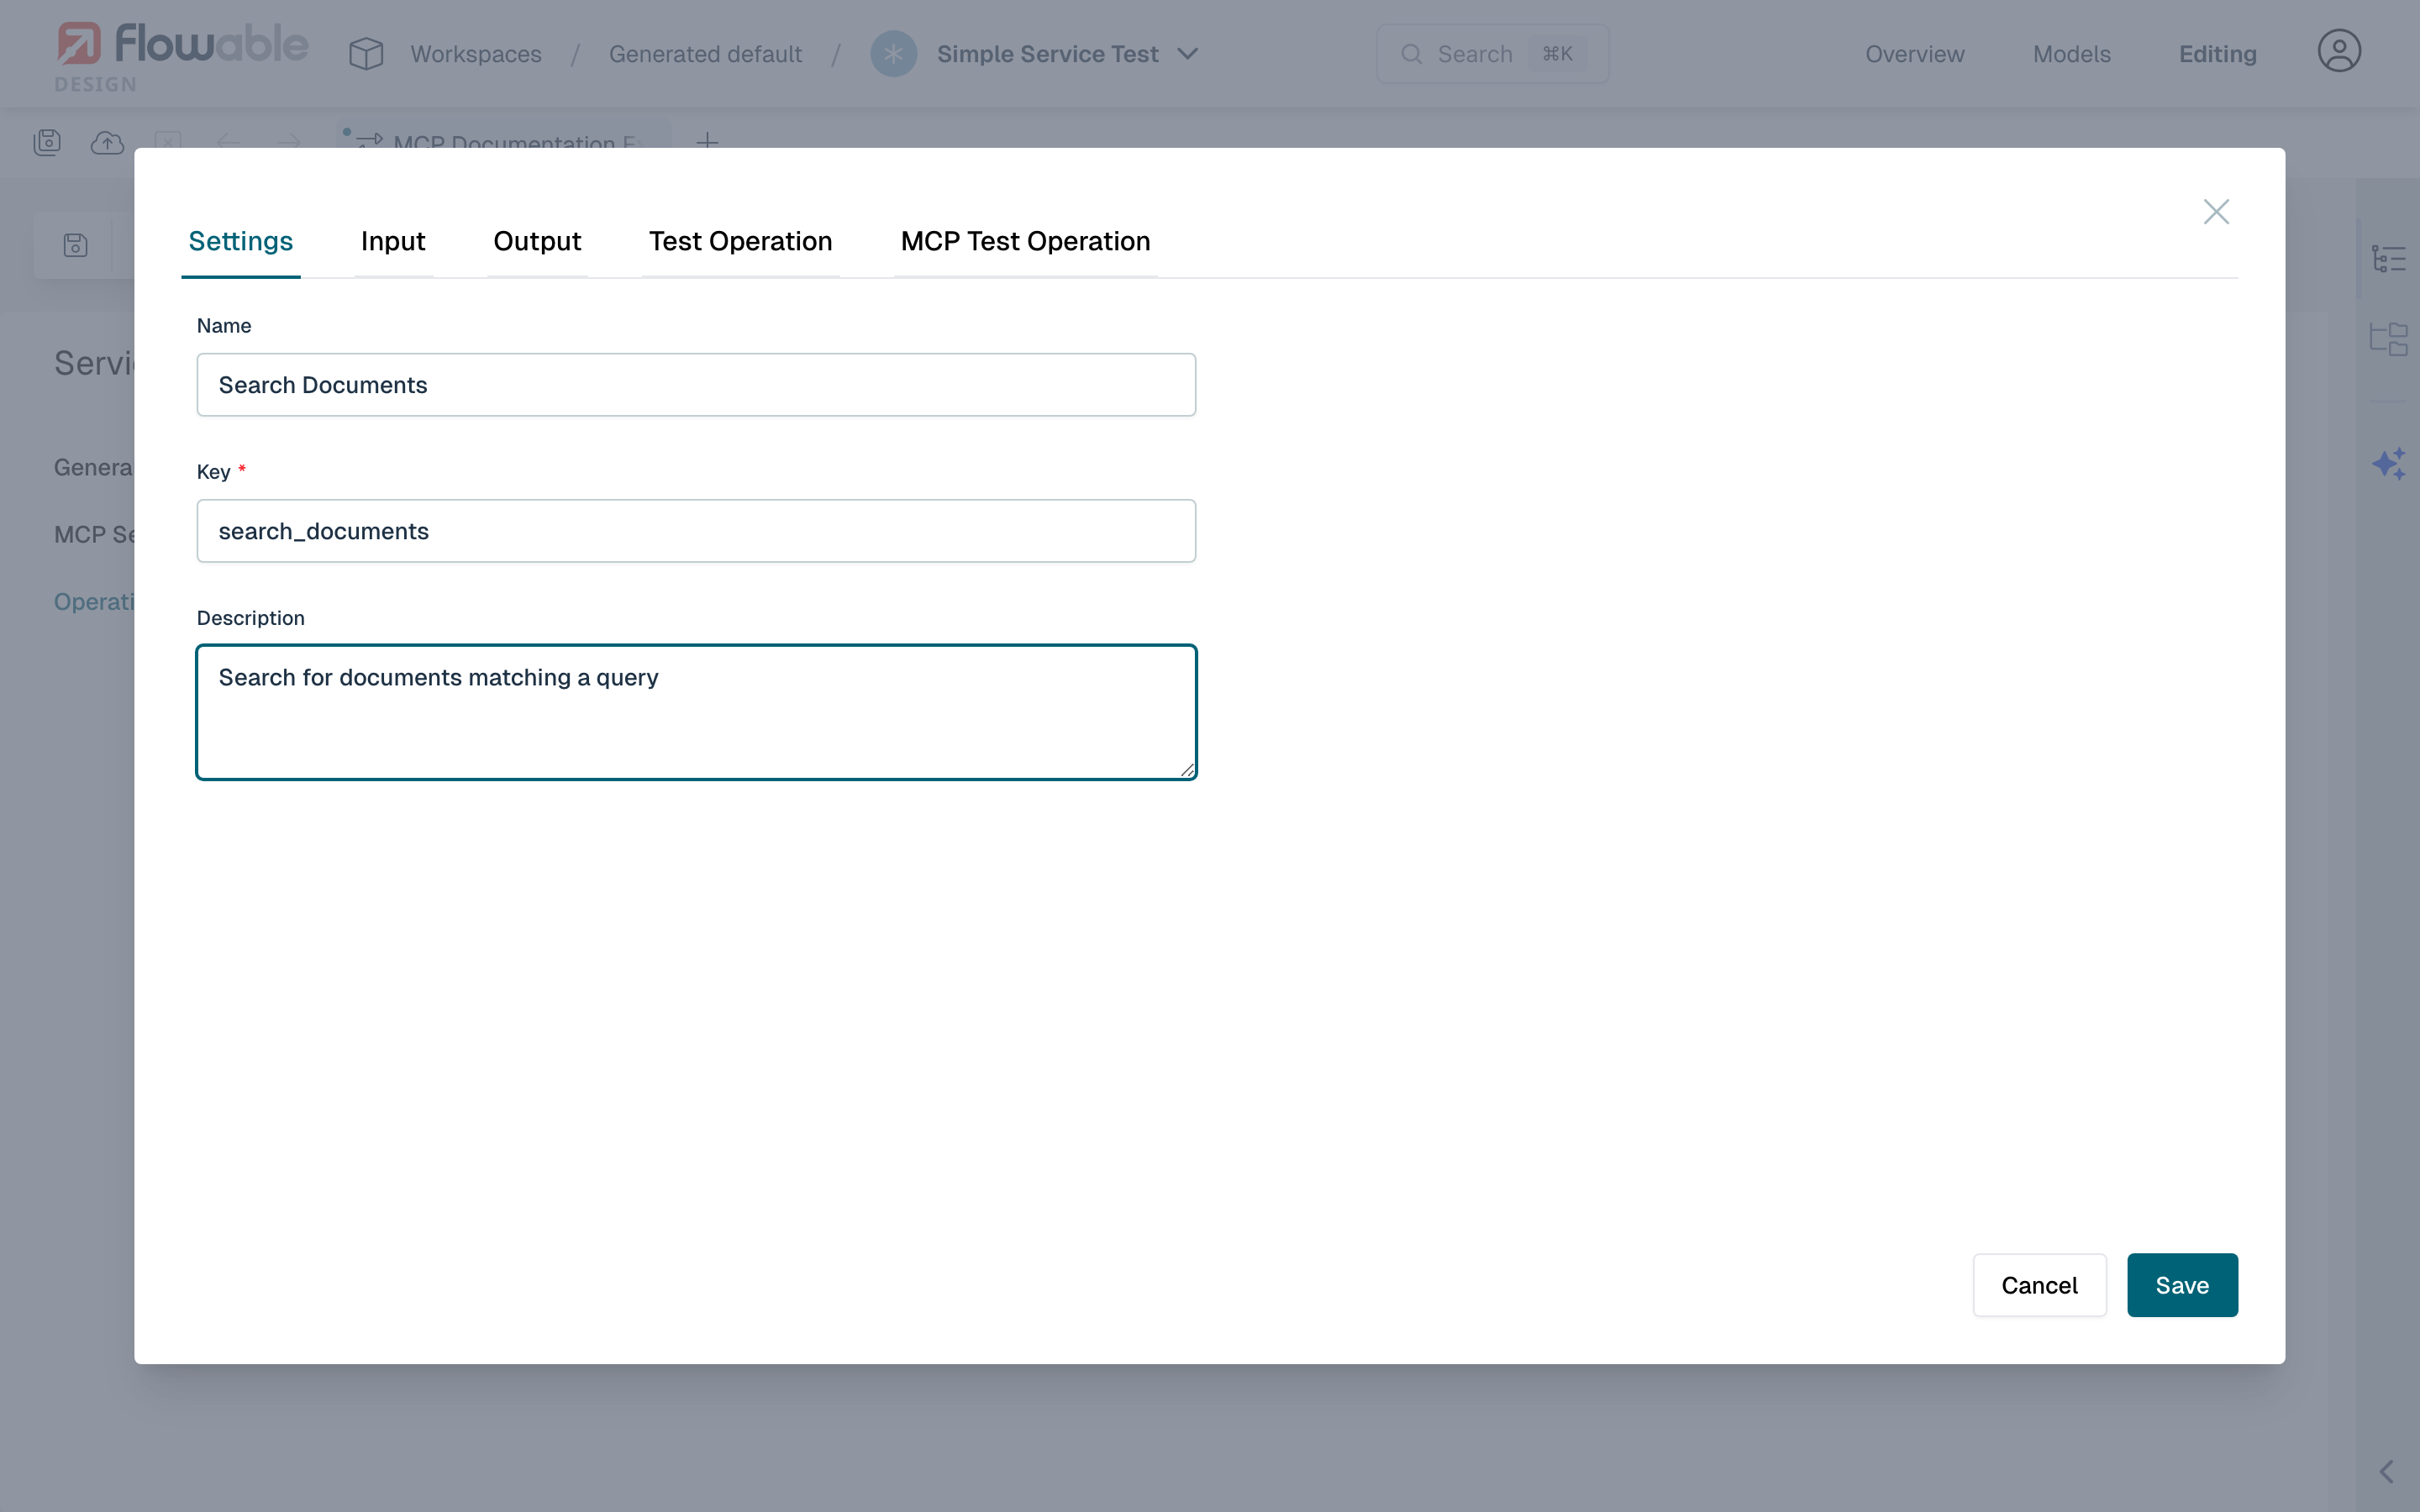The width and height of the screenshot is (2420, 1512).
Task: Open a new tab with the plus icon
Action: 708,142
